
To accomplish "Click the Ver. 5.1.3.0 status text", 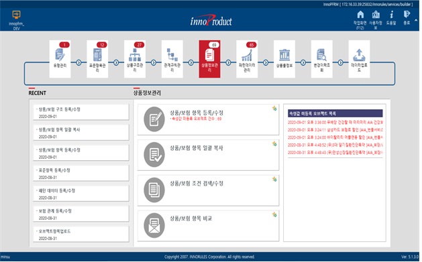I will pos(410,257).
